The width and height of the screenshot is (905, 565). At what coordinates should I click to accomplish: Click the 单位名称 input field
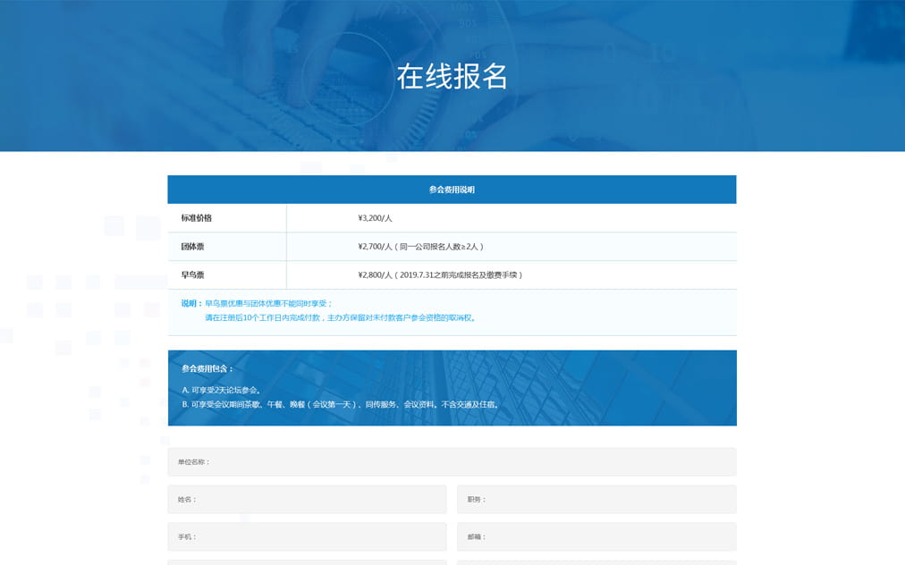click(452, 461)
